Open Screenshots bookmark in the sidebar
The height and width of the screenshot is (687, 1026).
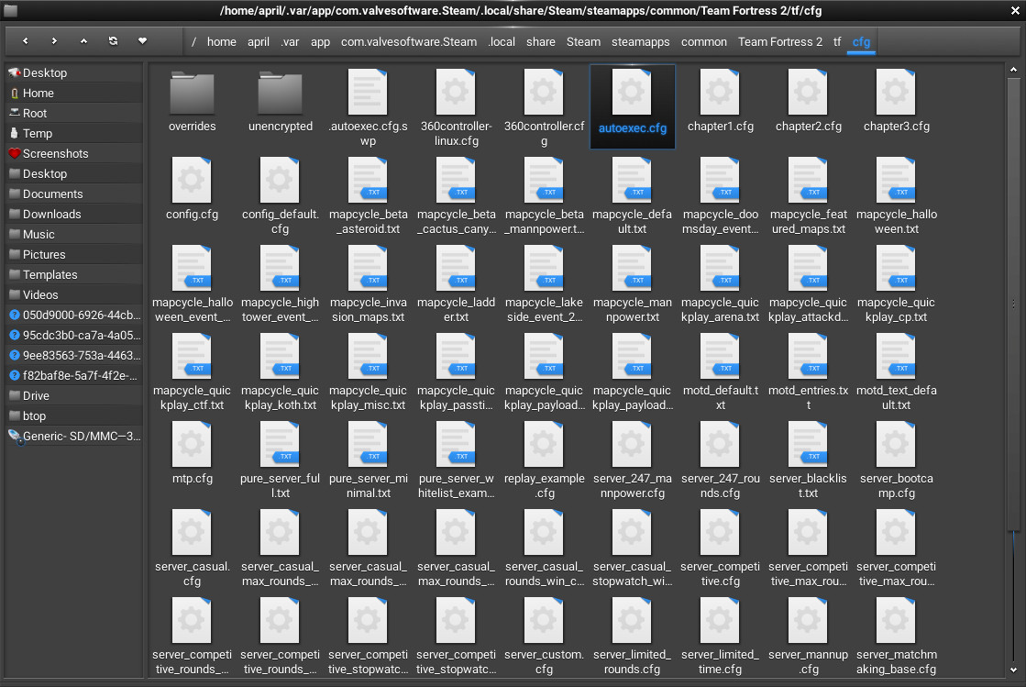click(x=73, y=154)
